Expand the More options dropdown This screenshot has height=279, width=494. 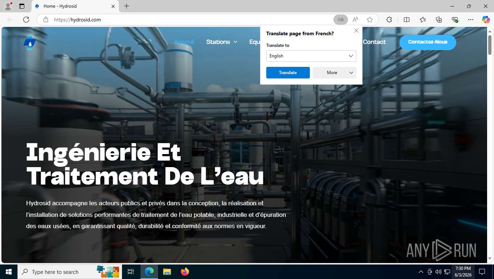pos(335,73)
